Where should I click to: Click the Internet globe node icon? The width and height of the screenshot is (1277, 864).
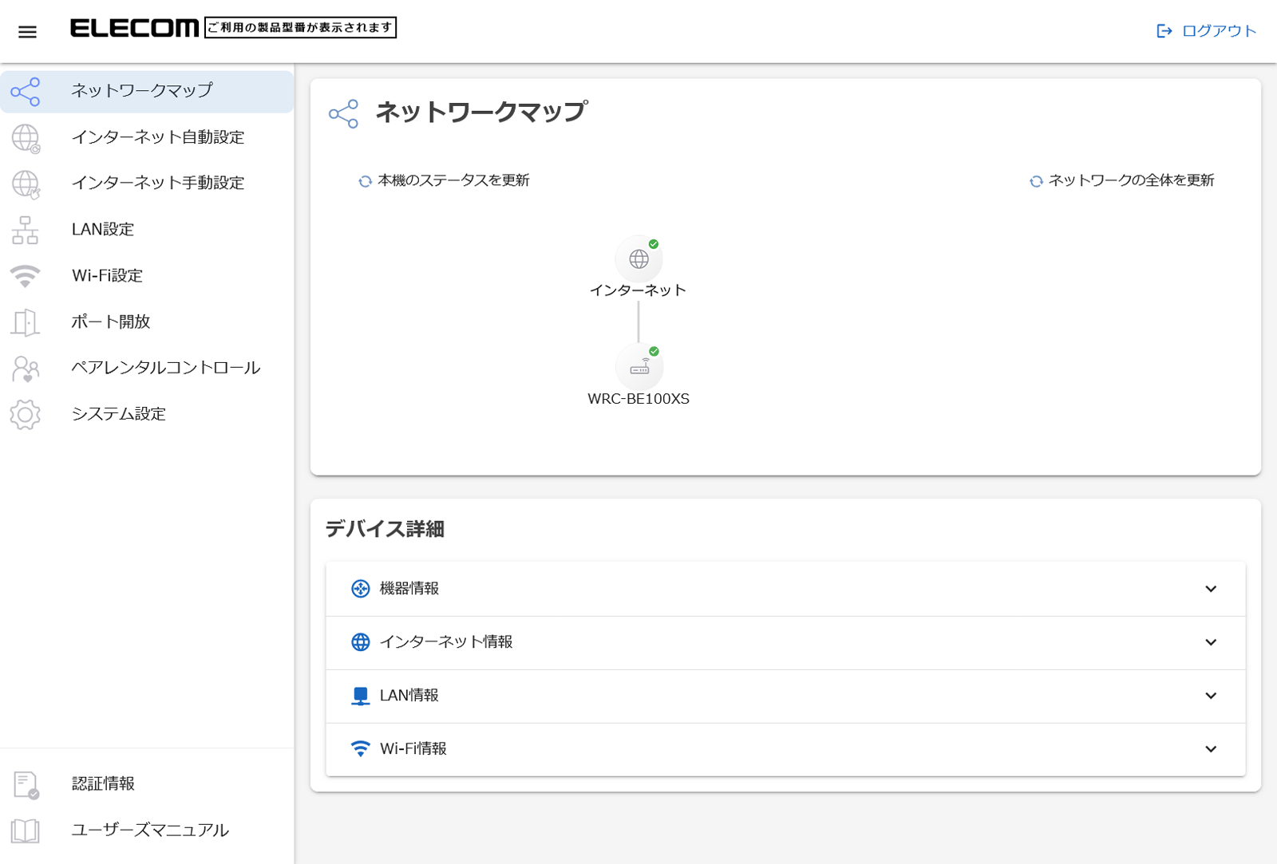pyautogui.click(x=638, y=259)
